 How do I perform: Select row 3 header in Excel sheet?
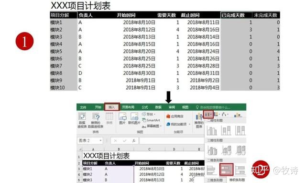coord(79,169)
